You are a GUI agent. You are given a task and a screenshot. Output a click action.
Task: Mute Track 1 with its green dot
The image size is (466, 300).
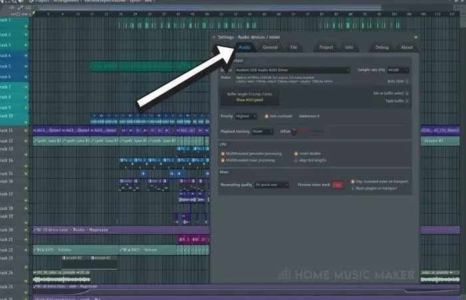(x=26, y=26)
